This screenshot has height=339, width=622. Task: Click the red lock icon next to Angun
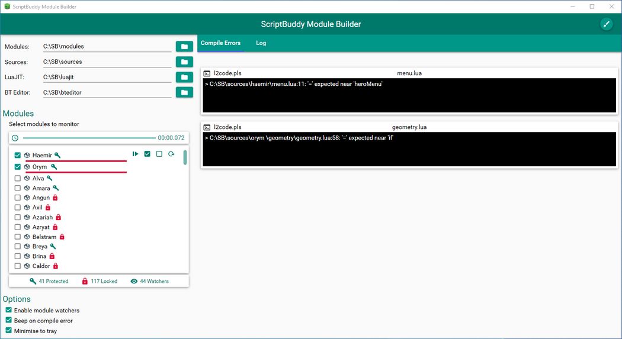(x=56, y=198)
